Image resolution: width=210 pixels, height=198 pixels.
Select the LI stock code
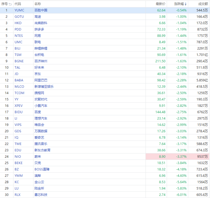[16, 118]
